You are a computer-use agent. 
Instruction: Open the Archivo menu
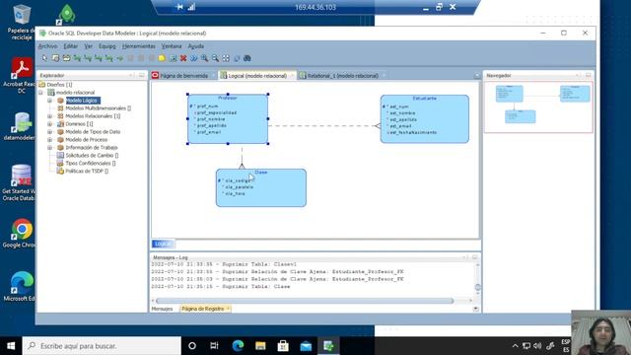click(x=48, y=46)
